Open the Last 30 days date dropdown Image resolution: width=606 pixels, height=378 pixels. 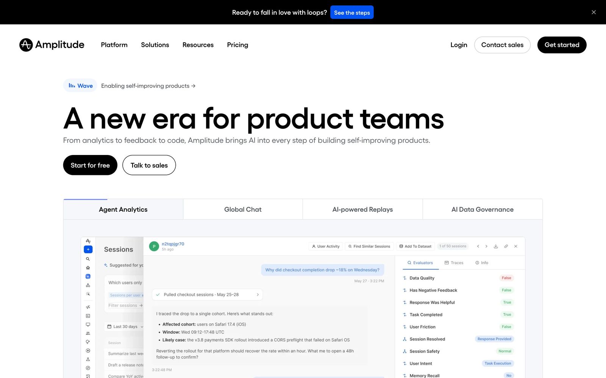[124, 327]
